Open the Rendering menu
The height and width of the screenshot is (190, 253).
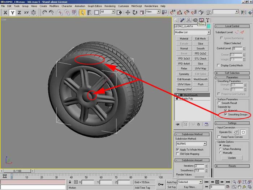[x=110, y=6]
